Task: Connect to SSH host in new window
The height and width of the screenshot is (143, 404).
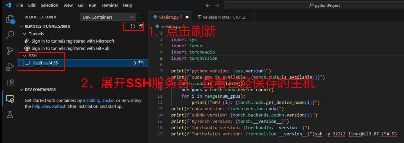Action: pos(141,63)
